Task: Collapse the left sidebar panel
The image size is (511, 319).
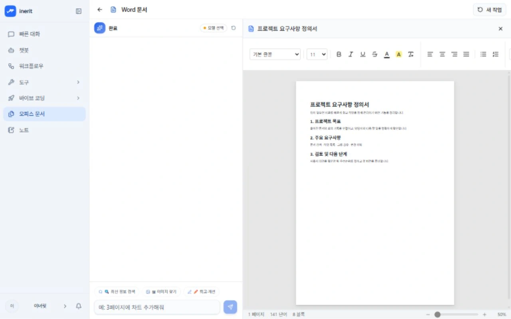Action: click(79, 11)
